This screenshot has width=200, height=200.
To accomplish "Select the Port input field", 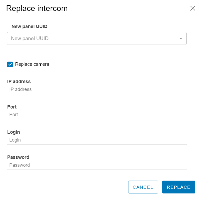I will pyautogui.click(x=97, y=115).
